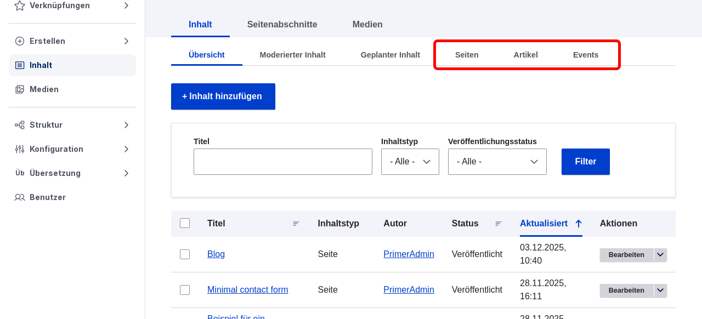This screenshot has width=702, height=319.
Task: Tick the checkbox for the Blog row
Action: (185, 254)
